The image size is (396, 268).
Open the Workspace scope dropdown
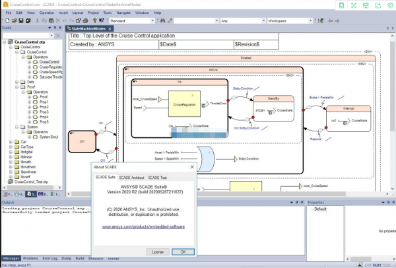tap(310, 20)
